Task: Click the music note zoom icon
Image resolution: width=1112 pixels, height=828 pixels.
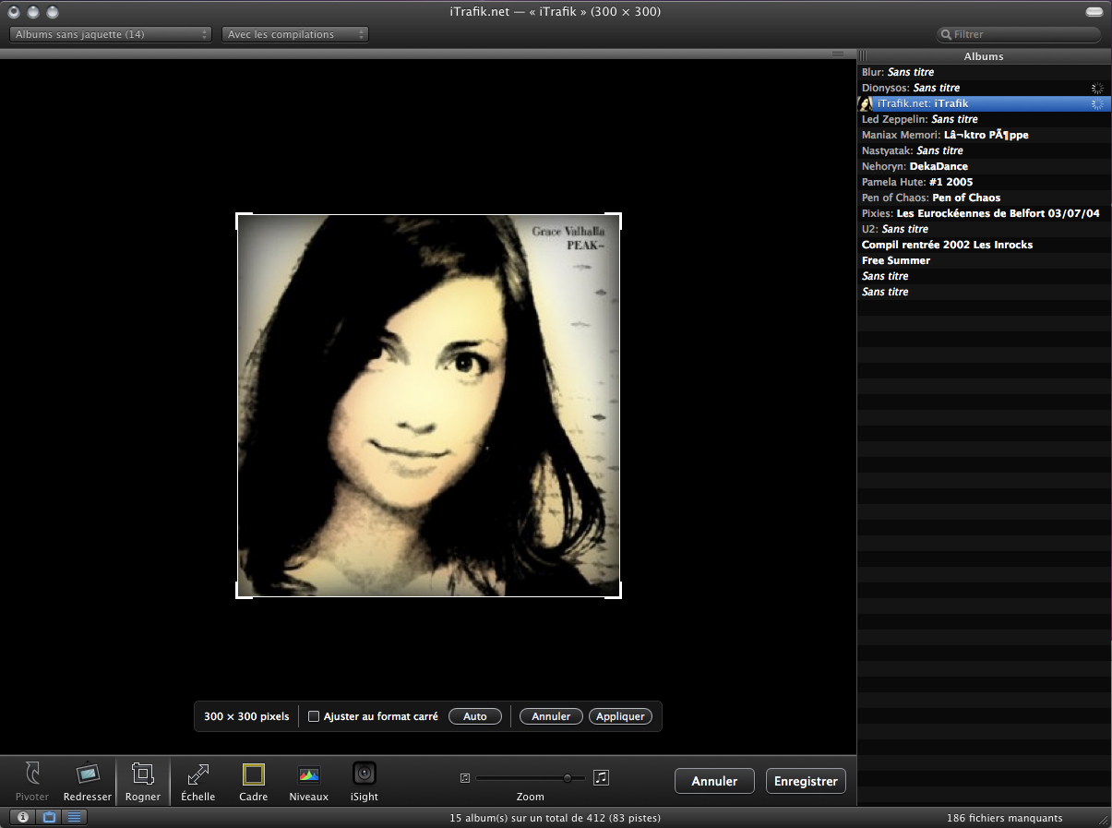Action: (x=602, y=777)
